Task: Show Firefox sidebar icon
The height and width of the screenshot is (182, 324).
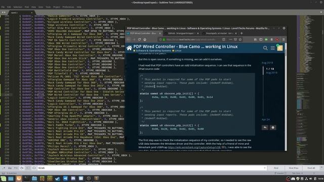Action: [x=261, y=39]
